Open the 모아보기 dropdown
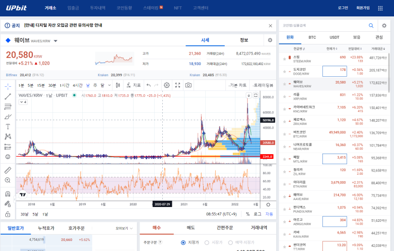Image resolution: width=394 pixels, height=251 pixels. [124, 228]
